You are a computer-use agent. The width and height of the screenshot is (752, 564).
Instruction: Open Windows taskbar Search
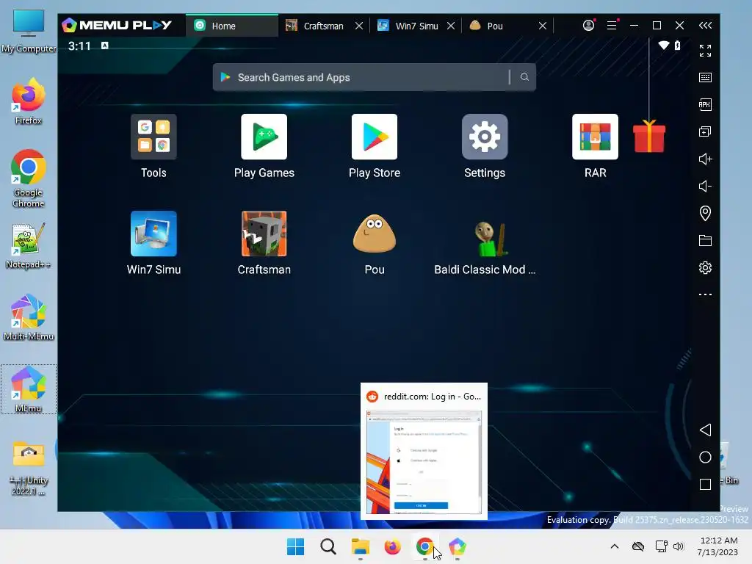328,546
